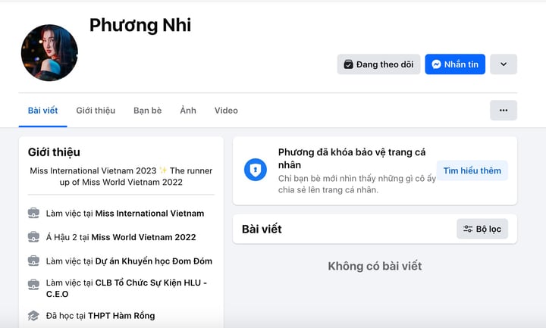Open Phương Nhi's profile picture
The image size is (546, 328).
click(49, 52)
